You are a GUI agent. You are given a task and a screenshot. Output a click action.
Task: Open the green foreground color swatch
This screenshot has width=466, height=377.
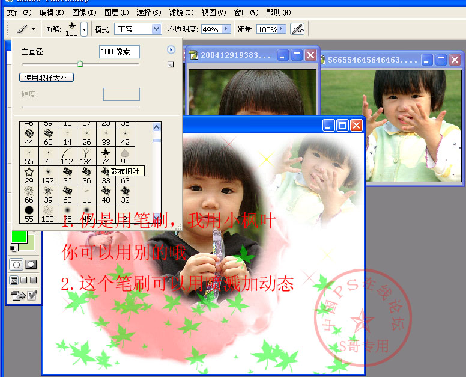[x=19, y=236]
